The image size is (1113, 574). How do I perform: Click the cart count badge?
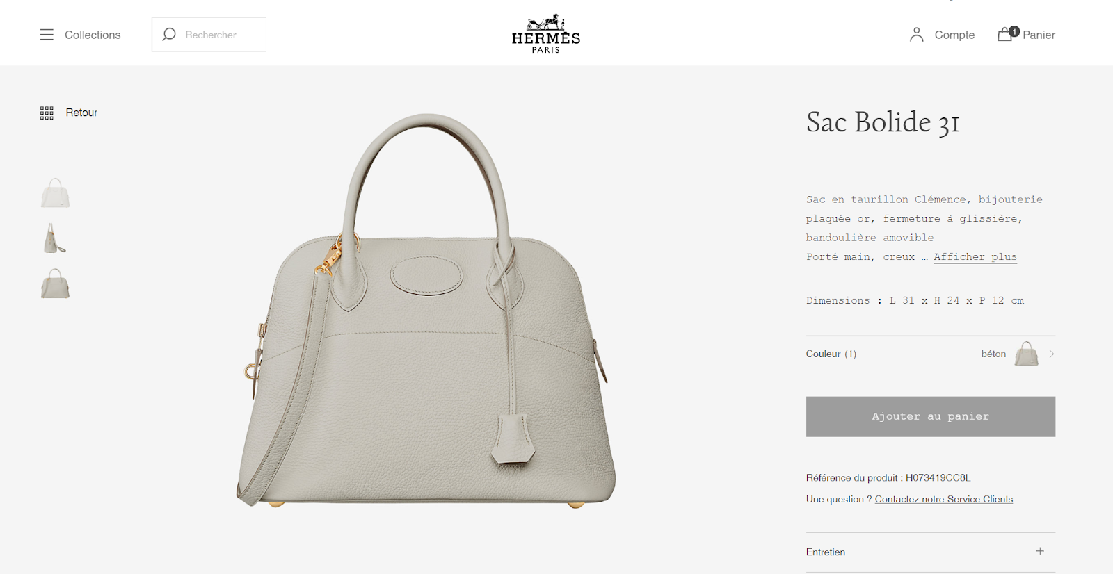pos(1014,31)
